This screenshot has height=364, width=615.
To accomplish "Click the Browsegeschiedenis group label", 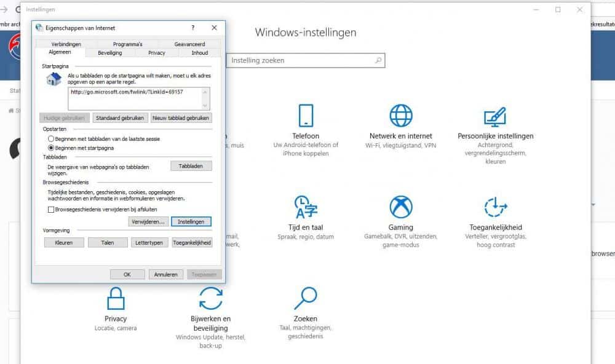I will [x=66, y=183].
